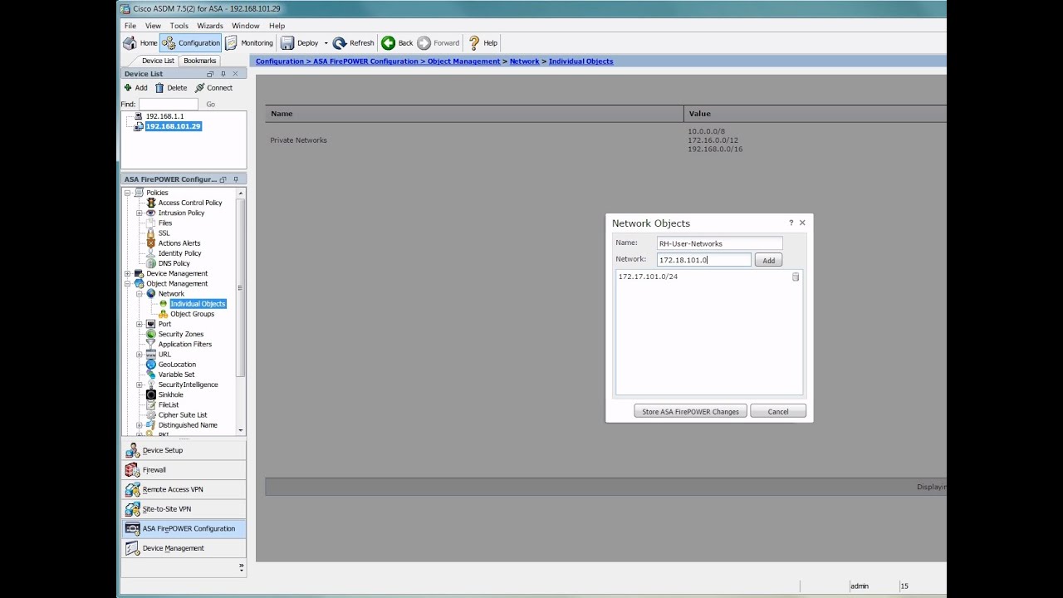Viewport: 1063px width, 598px height.
Task: Select device 192.168.101.29
Action: [173, 126]
